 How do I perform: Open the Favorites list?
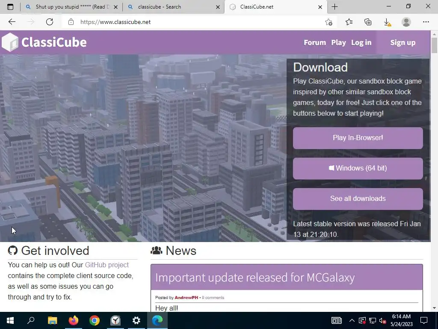tap(349, 22)
